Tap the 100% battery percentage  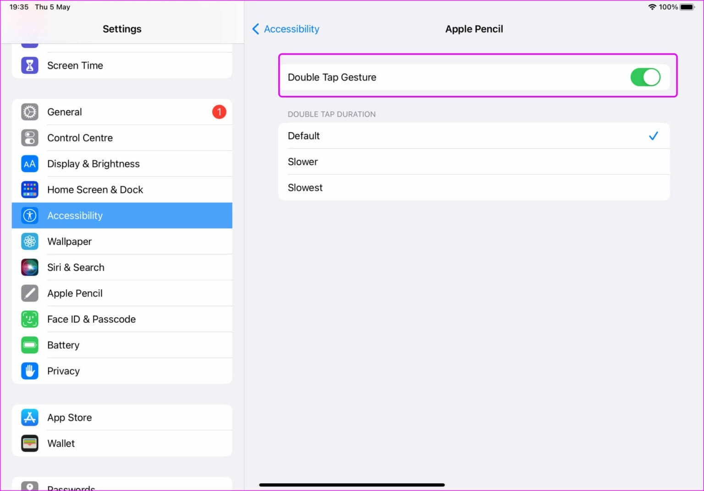(668, 7)
